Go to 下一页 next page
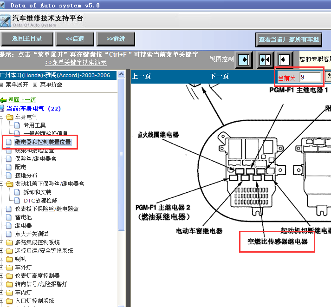The height and width of the screenshot is (307, 331). click(219, 76)
